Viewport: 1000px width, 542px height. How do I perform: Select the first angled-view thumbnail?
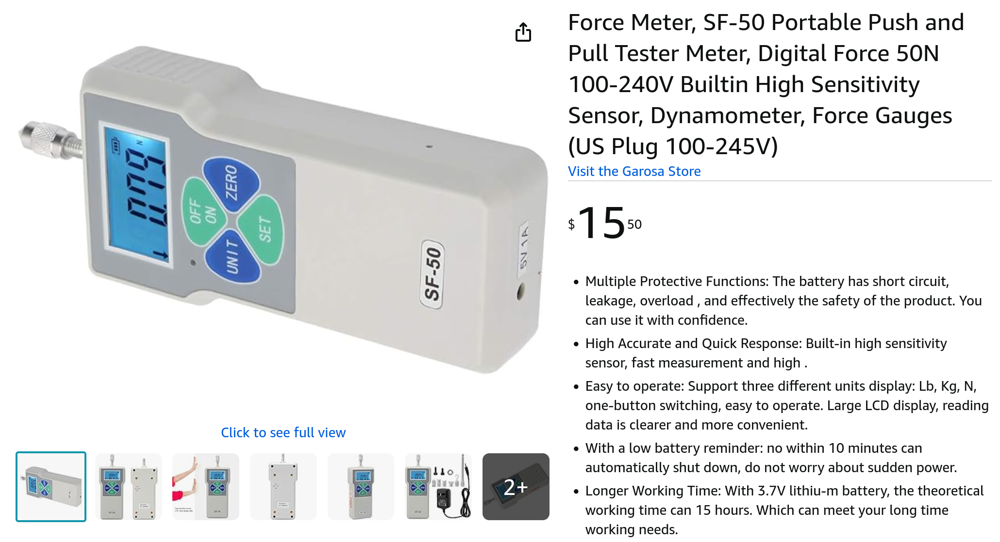pyautogui.click(x=51, y=486)
